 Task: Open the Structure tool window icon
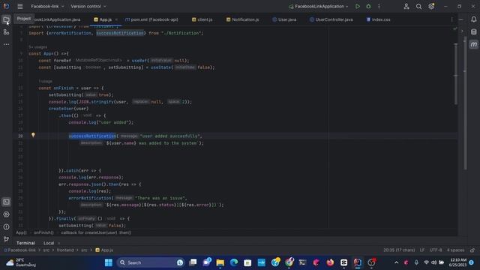point(6,32)
